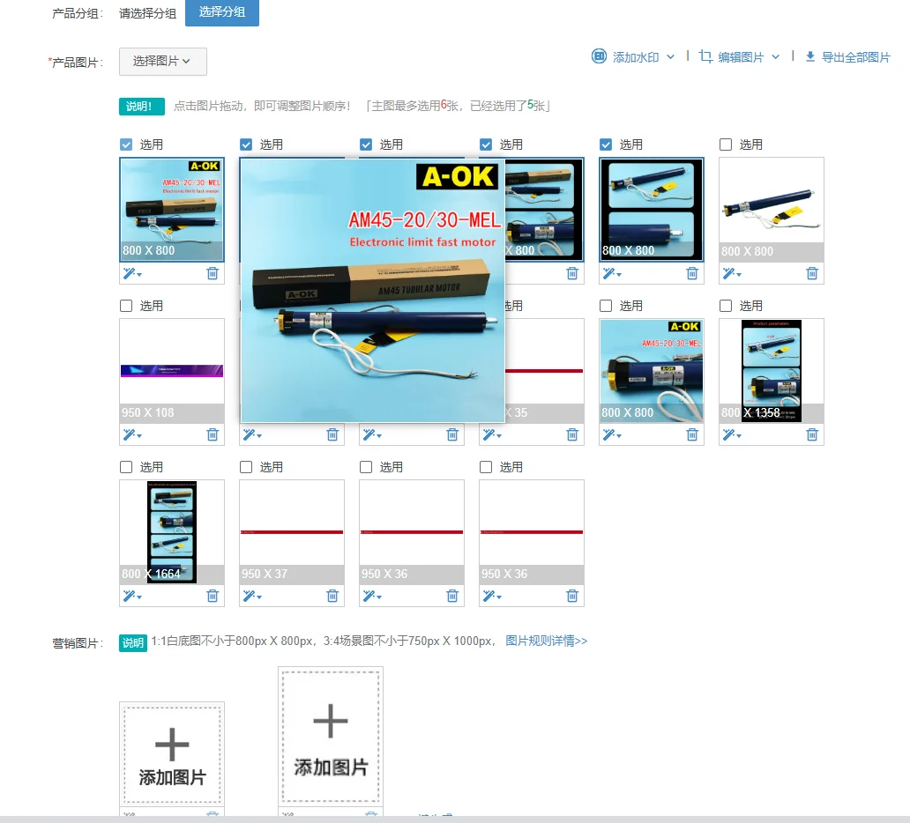
Task: Deselect 选用 for two-panel motor image
Action: tap(606, 145)
